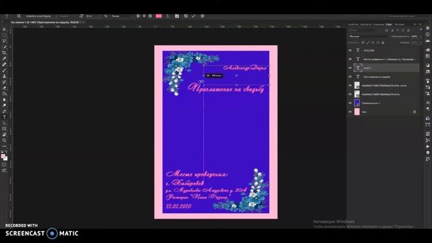The height and width of the screenshot is (243, 432).
Task: Select the Eyedropper tool
Action: click(x=4, y=59)
